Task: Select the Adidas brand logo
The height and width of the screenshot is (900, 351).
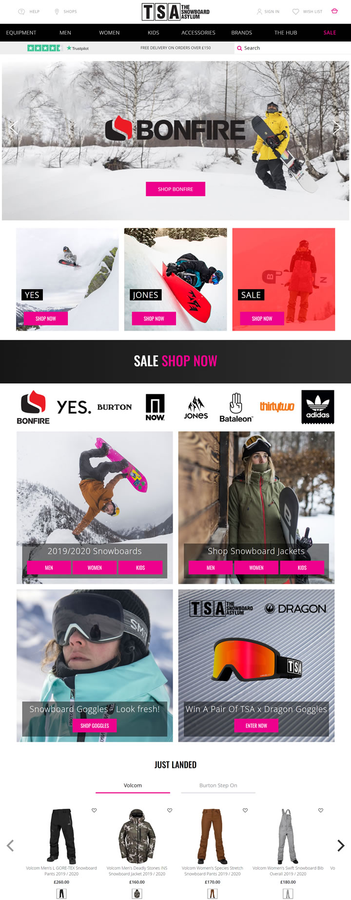Action: pos(318,407)
